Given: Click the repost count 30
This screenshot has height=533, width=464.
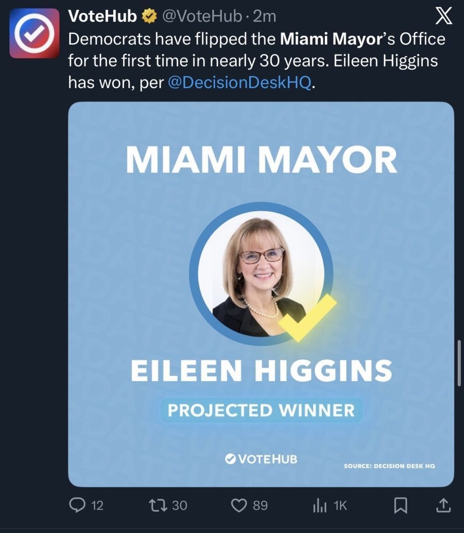Looking at the screenshot, I should click(179, 505).
